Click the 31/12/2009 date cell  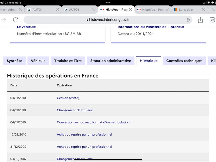[x=18, y=147]
